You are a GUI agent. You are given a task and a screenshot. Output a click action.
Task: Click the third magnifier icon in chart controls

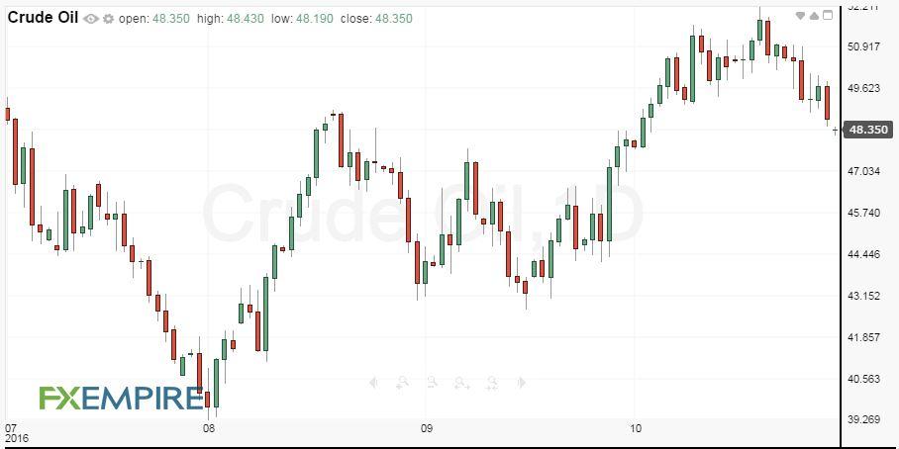461,383
